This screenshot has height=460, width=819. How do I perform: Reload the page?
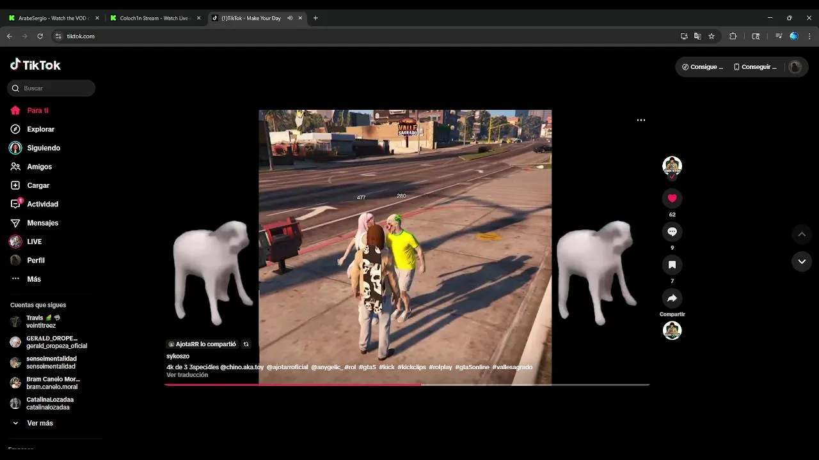click(x=40, y=36)
